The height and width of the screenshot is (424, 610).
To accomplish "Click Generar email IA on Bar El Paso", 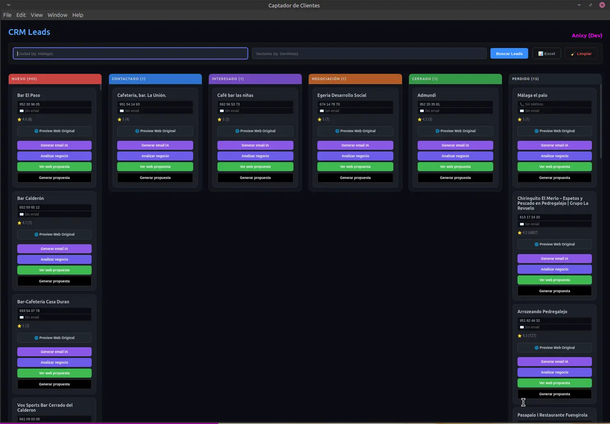I will (54, 145).
